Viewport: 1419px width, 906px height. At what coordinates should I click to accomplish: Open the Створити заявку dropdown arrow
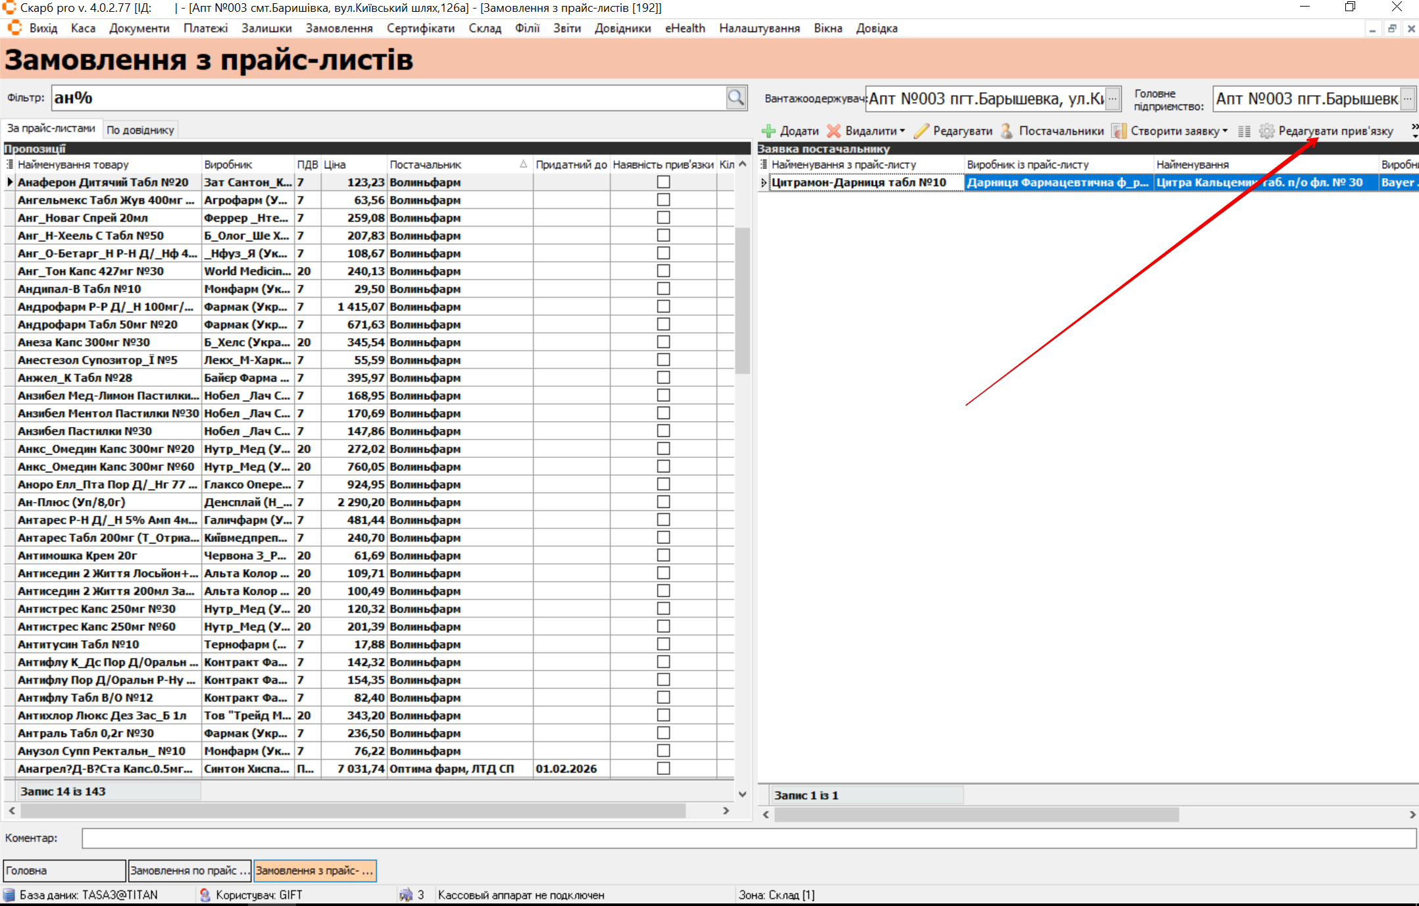(x=1224, y=131)
